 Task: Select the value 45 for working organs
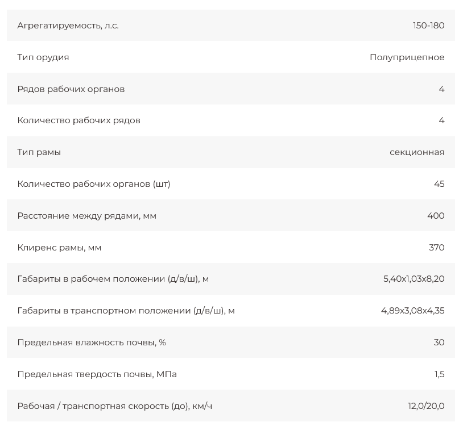439,184
